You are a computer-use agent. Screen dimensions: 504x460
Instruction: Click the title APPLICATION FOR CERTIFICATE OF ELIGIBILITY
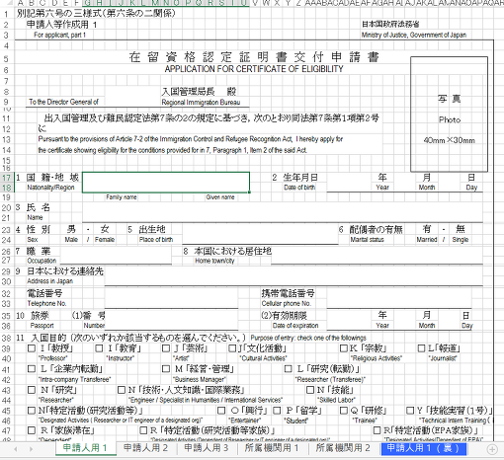[254, 69]
